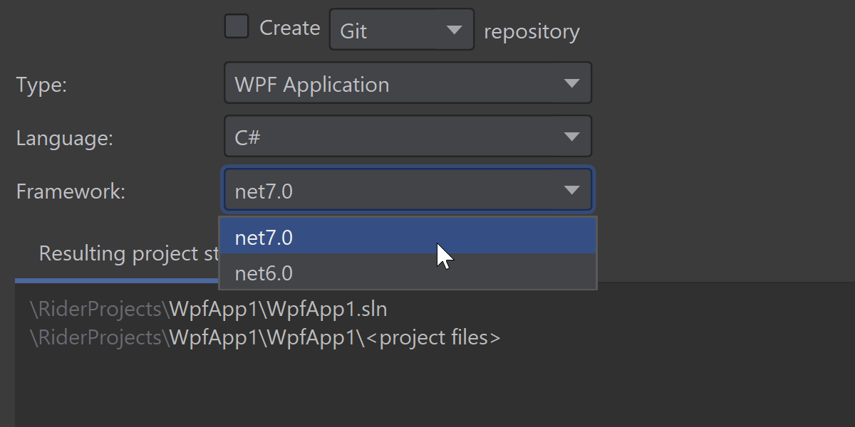Click the Type: field label
Image resolution: width=855 pixels, height=427 pixels.
pyautogui.click(x=41, y=85)
